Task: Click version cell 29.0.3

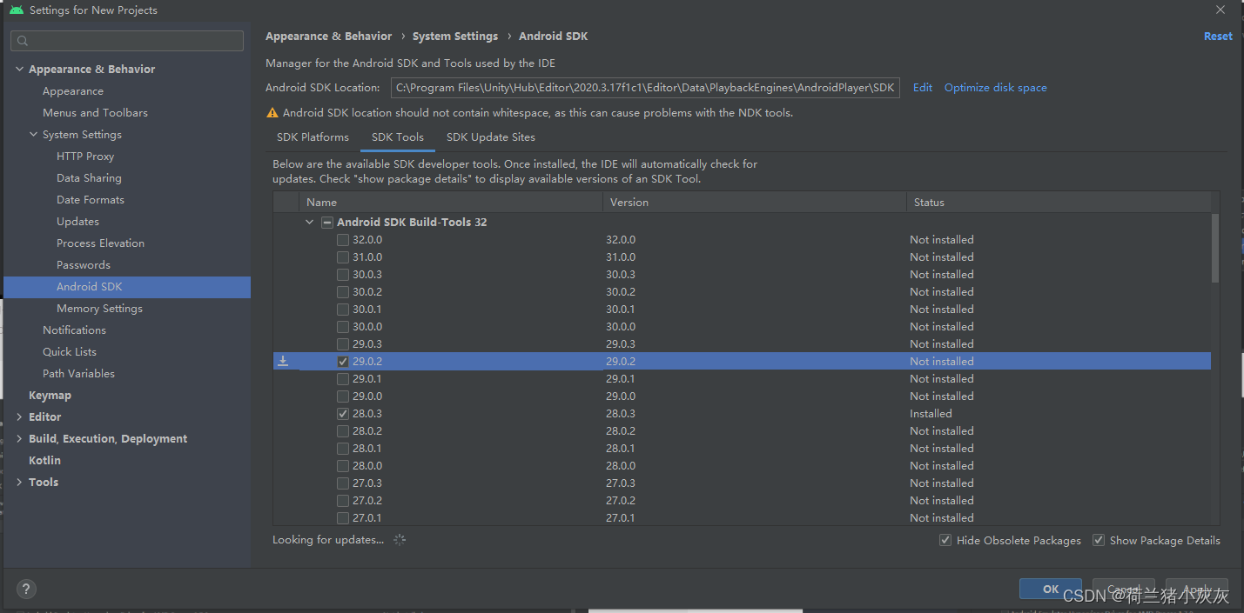Action: pyautogui.click(x=621, y=344)
